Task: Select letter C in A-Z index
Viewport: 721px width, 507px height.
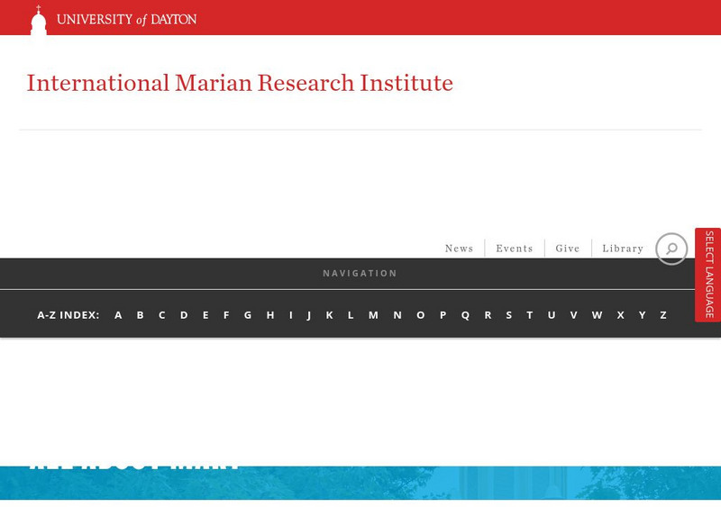Action: (162, 315)
